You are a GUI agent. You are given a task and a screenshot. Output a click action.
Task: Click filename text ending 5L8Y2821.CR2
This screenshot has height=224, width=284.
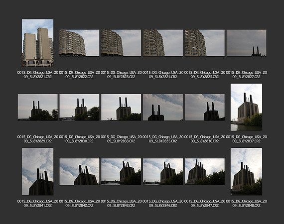point(38,75)
